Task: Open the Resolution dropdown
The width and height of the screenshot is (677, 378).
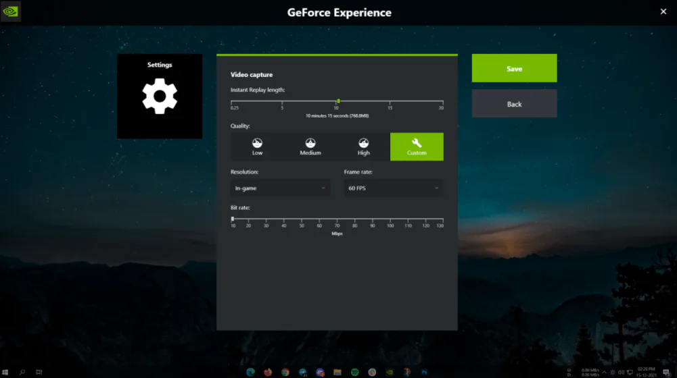Action: click(280, 188)
